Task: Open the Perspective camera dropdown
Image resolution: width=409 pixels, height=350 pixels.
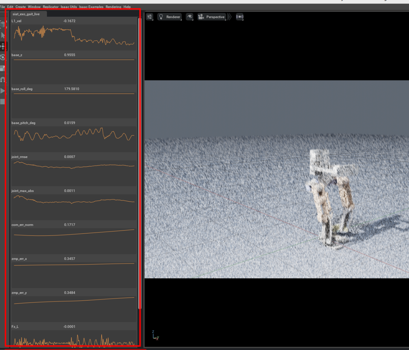Action: coord(212,17)
